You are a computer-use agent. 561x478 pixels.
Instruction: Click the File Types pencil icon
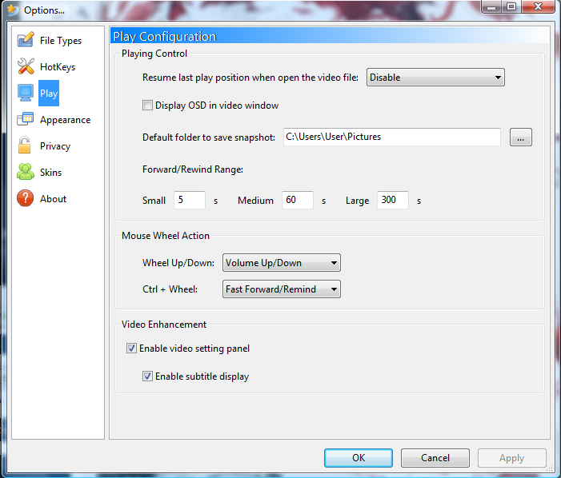tap(26, 40)
